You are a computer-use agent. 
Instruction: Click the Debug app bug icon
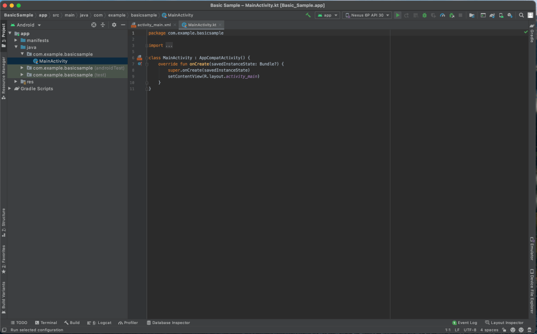point(424,15)
